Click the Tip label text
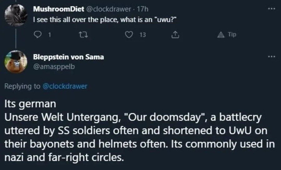The width and height of the screenshot is (281, 170). tap(232, 35)
